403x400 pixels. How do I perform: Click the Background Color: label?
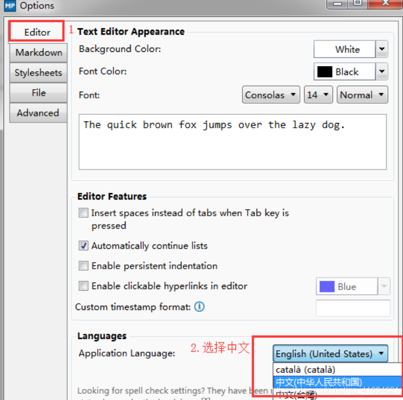[120, 49]
